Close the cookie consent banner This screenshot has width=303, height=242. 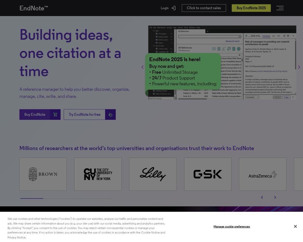point(295,226)
